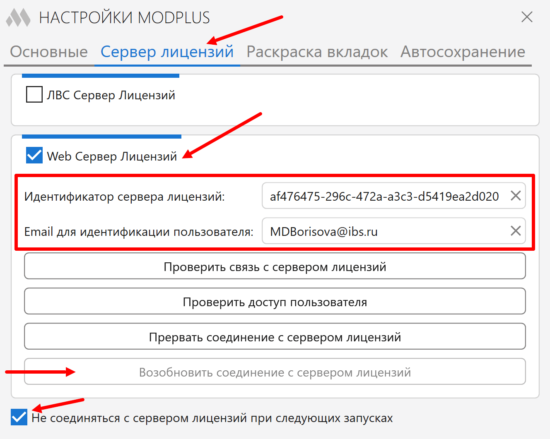Image resolution: width=550 pixels, height=439 pixels.
Task: Toggle Не соединяться с сервером лицензий checkbox
Action: [x=19, y=417]
